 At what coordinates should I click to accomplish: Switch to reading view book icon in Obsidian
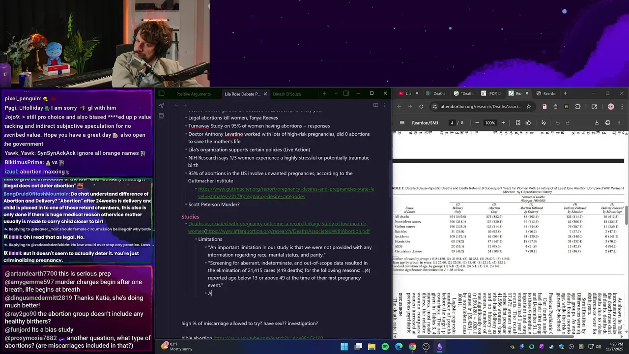pyautogui.click(x=376, y=105)
